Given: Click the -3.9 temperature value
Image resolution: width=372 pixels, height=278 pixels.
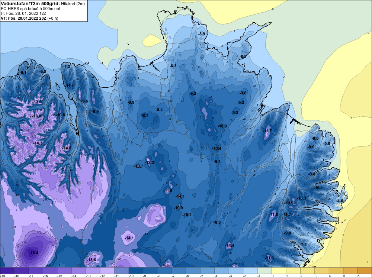Looking at the screenshot, I should [x=202, y=34].
